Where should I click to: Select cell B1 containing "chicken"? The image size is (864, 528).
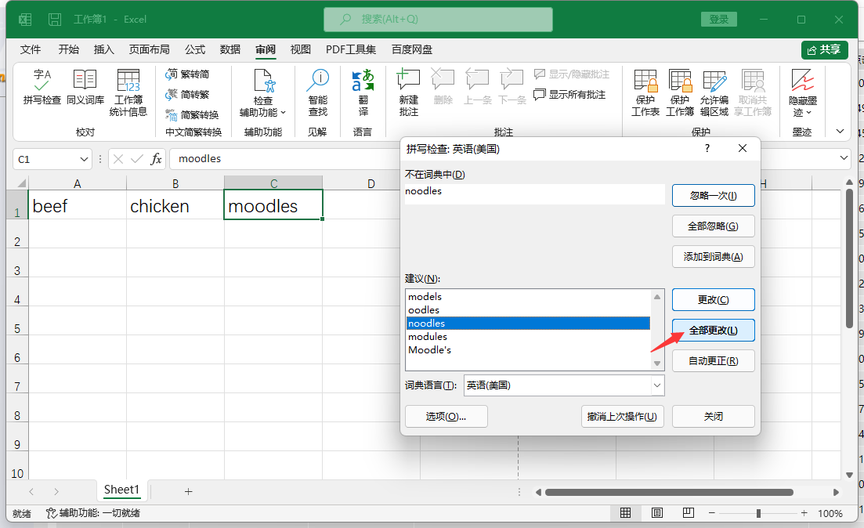(175, 205)
